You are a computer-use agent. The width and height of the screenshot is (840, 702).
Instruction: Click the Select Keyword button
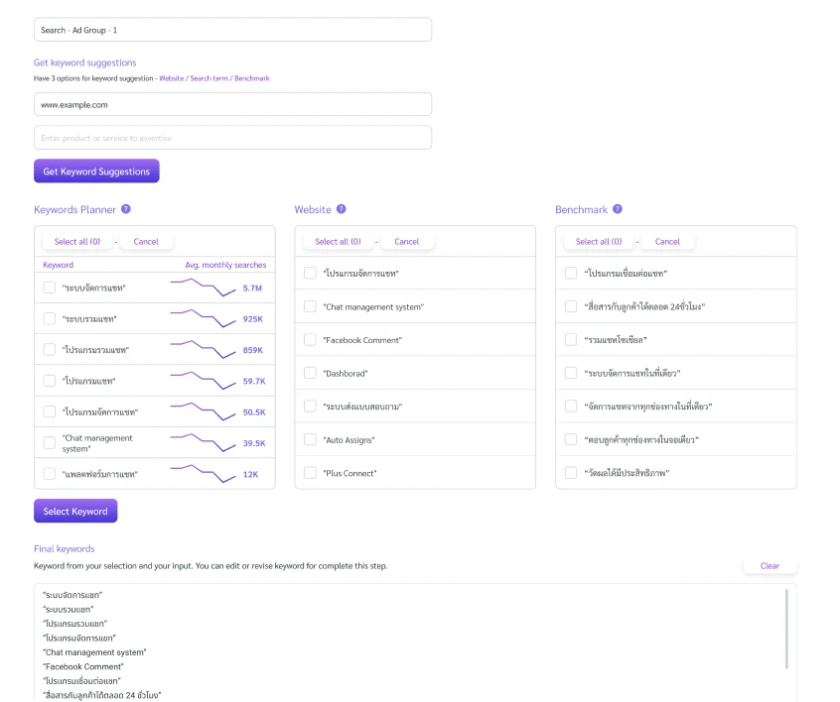pos(75,510)
